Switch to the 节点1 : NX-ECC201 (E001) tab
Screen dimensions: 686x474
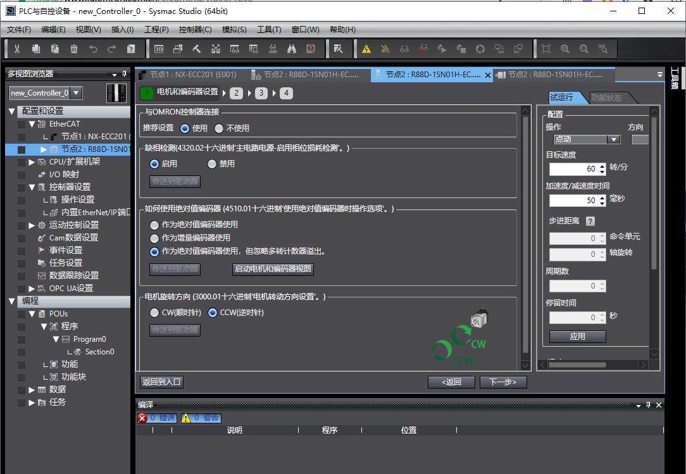pyautogui.click(x=190, y=75)
